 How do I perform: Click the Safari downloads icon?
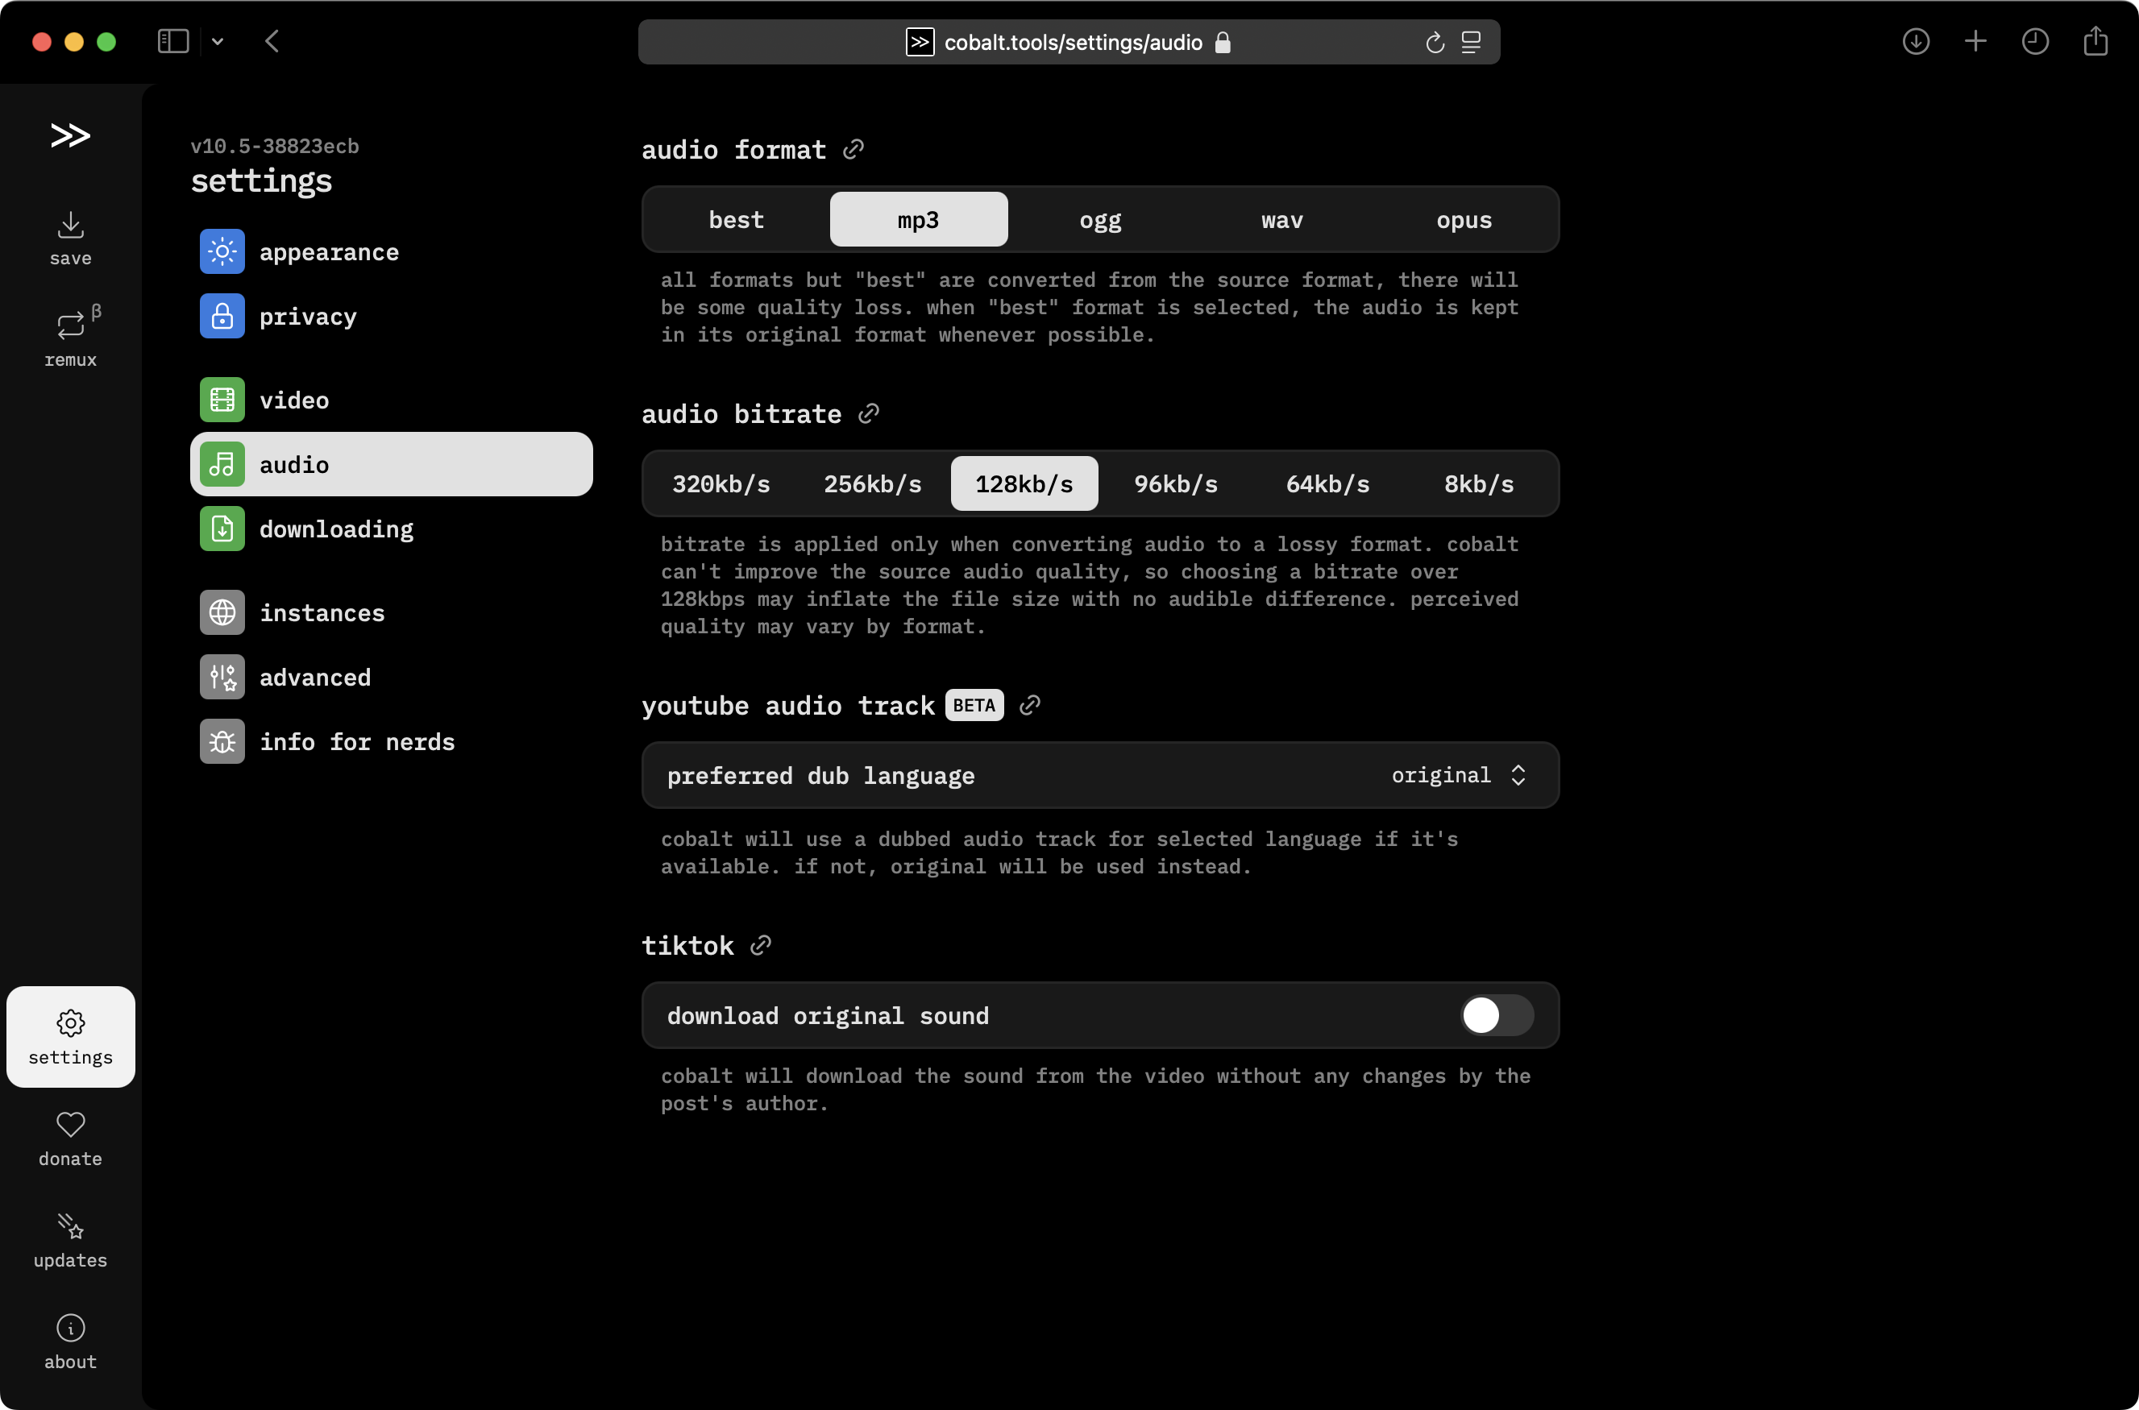coord(1915,41)
